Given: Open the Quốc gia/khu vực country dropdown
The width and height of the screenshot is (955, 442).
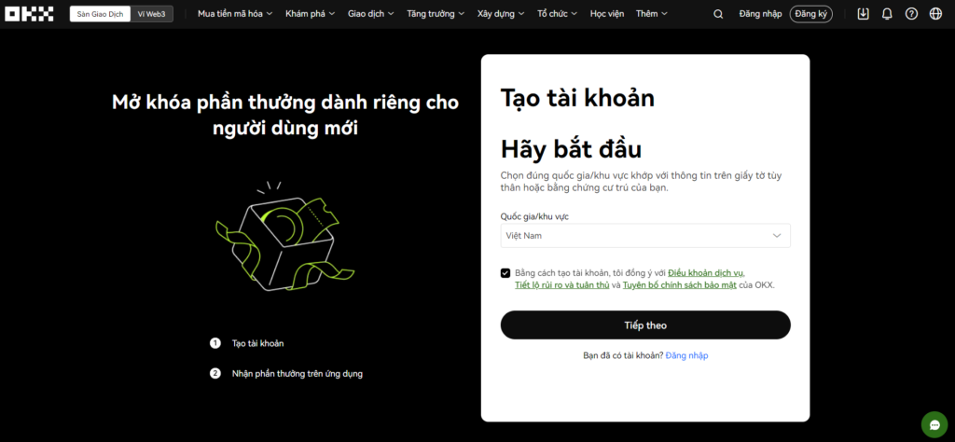Looking at the screenshot, I should coord(645,236).
